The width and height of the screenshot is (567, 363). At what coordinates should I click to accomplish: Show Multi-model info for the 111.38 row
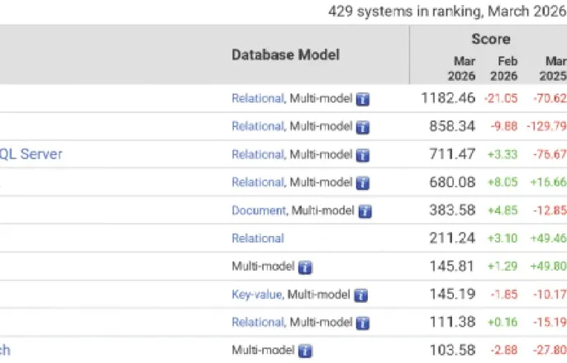point(362,322)
